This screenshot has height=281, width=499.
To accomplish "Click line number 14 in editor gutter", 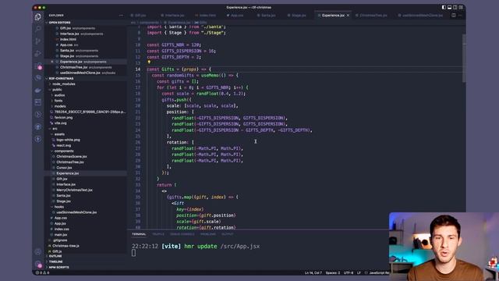I will (138, 69).
